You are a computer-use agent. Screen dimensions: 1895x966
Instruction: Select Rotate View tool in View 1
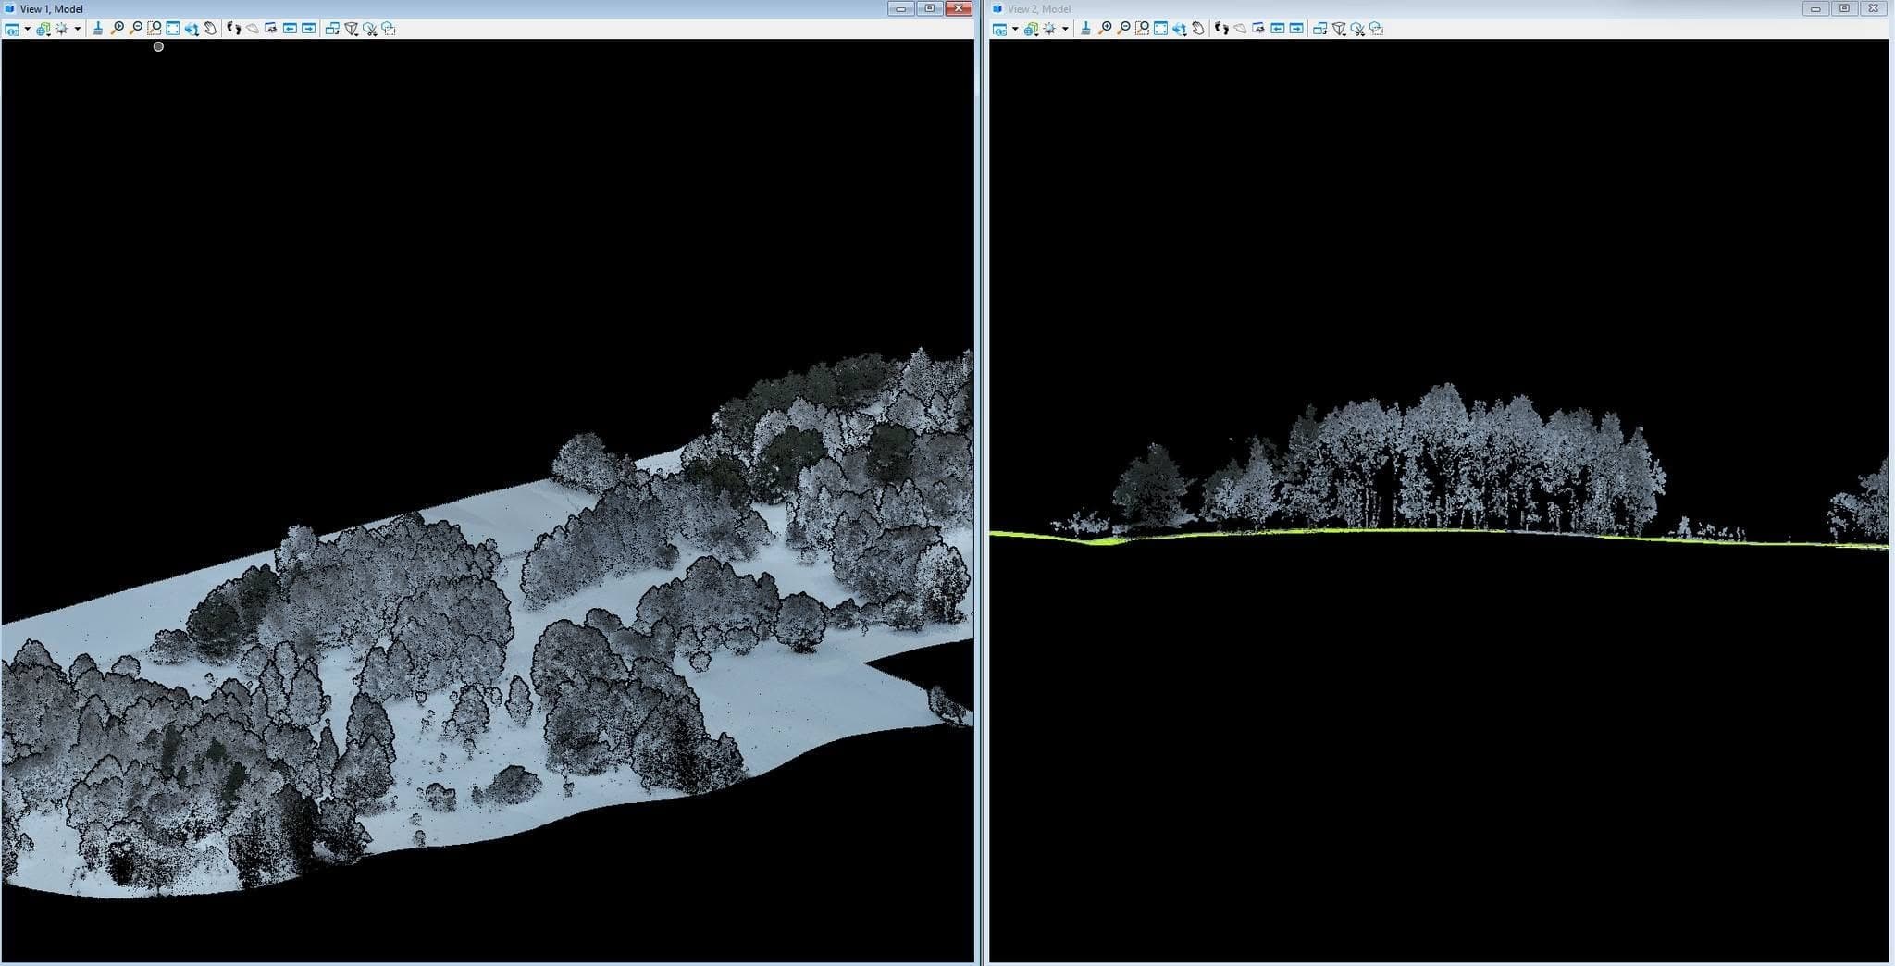192,29
